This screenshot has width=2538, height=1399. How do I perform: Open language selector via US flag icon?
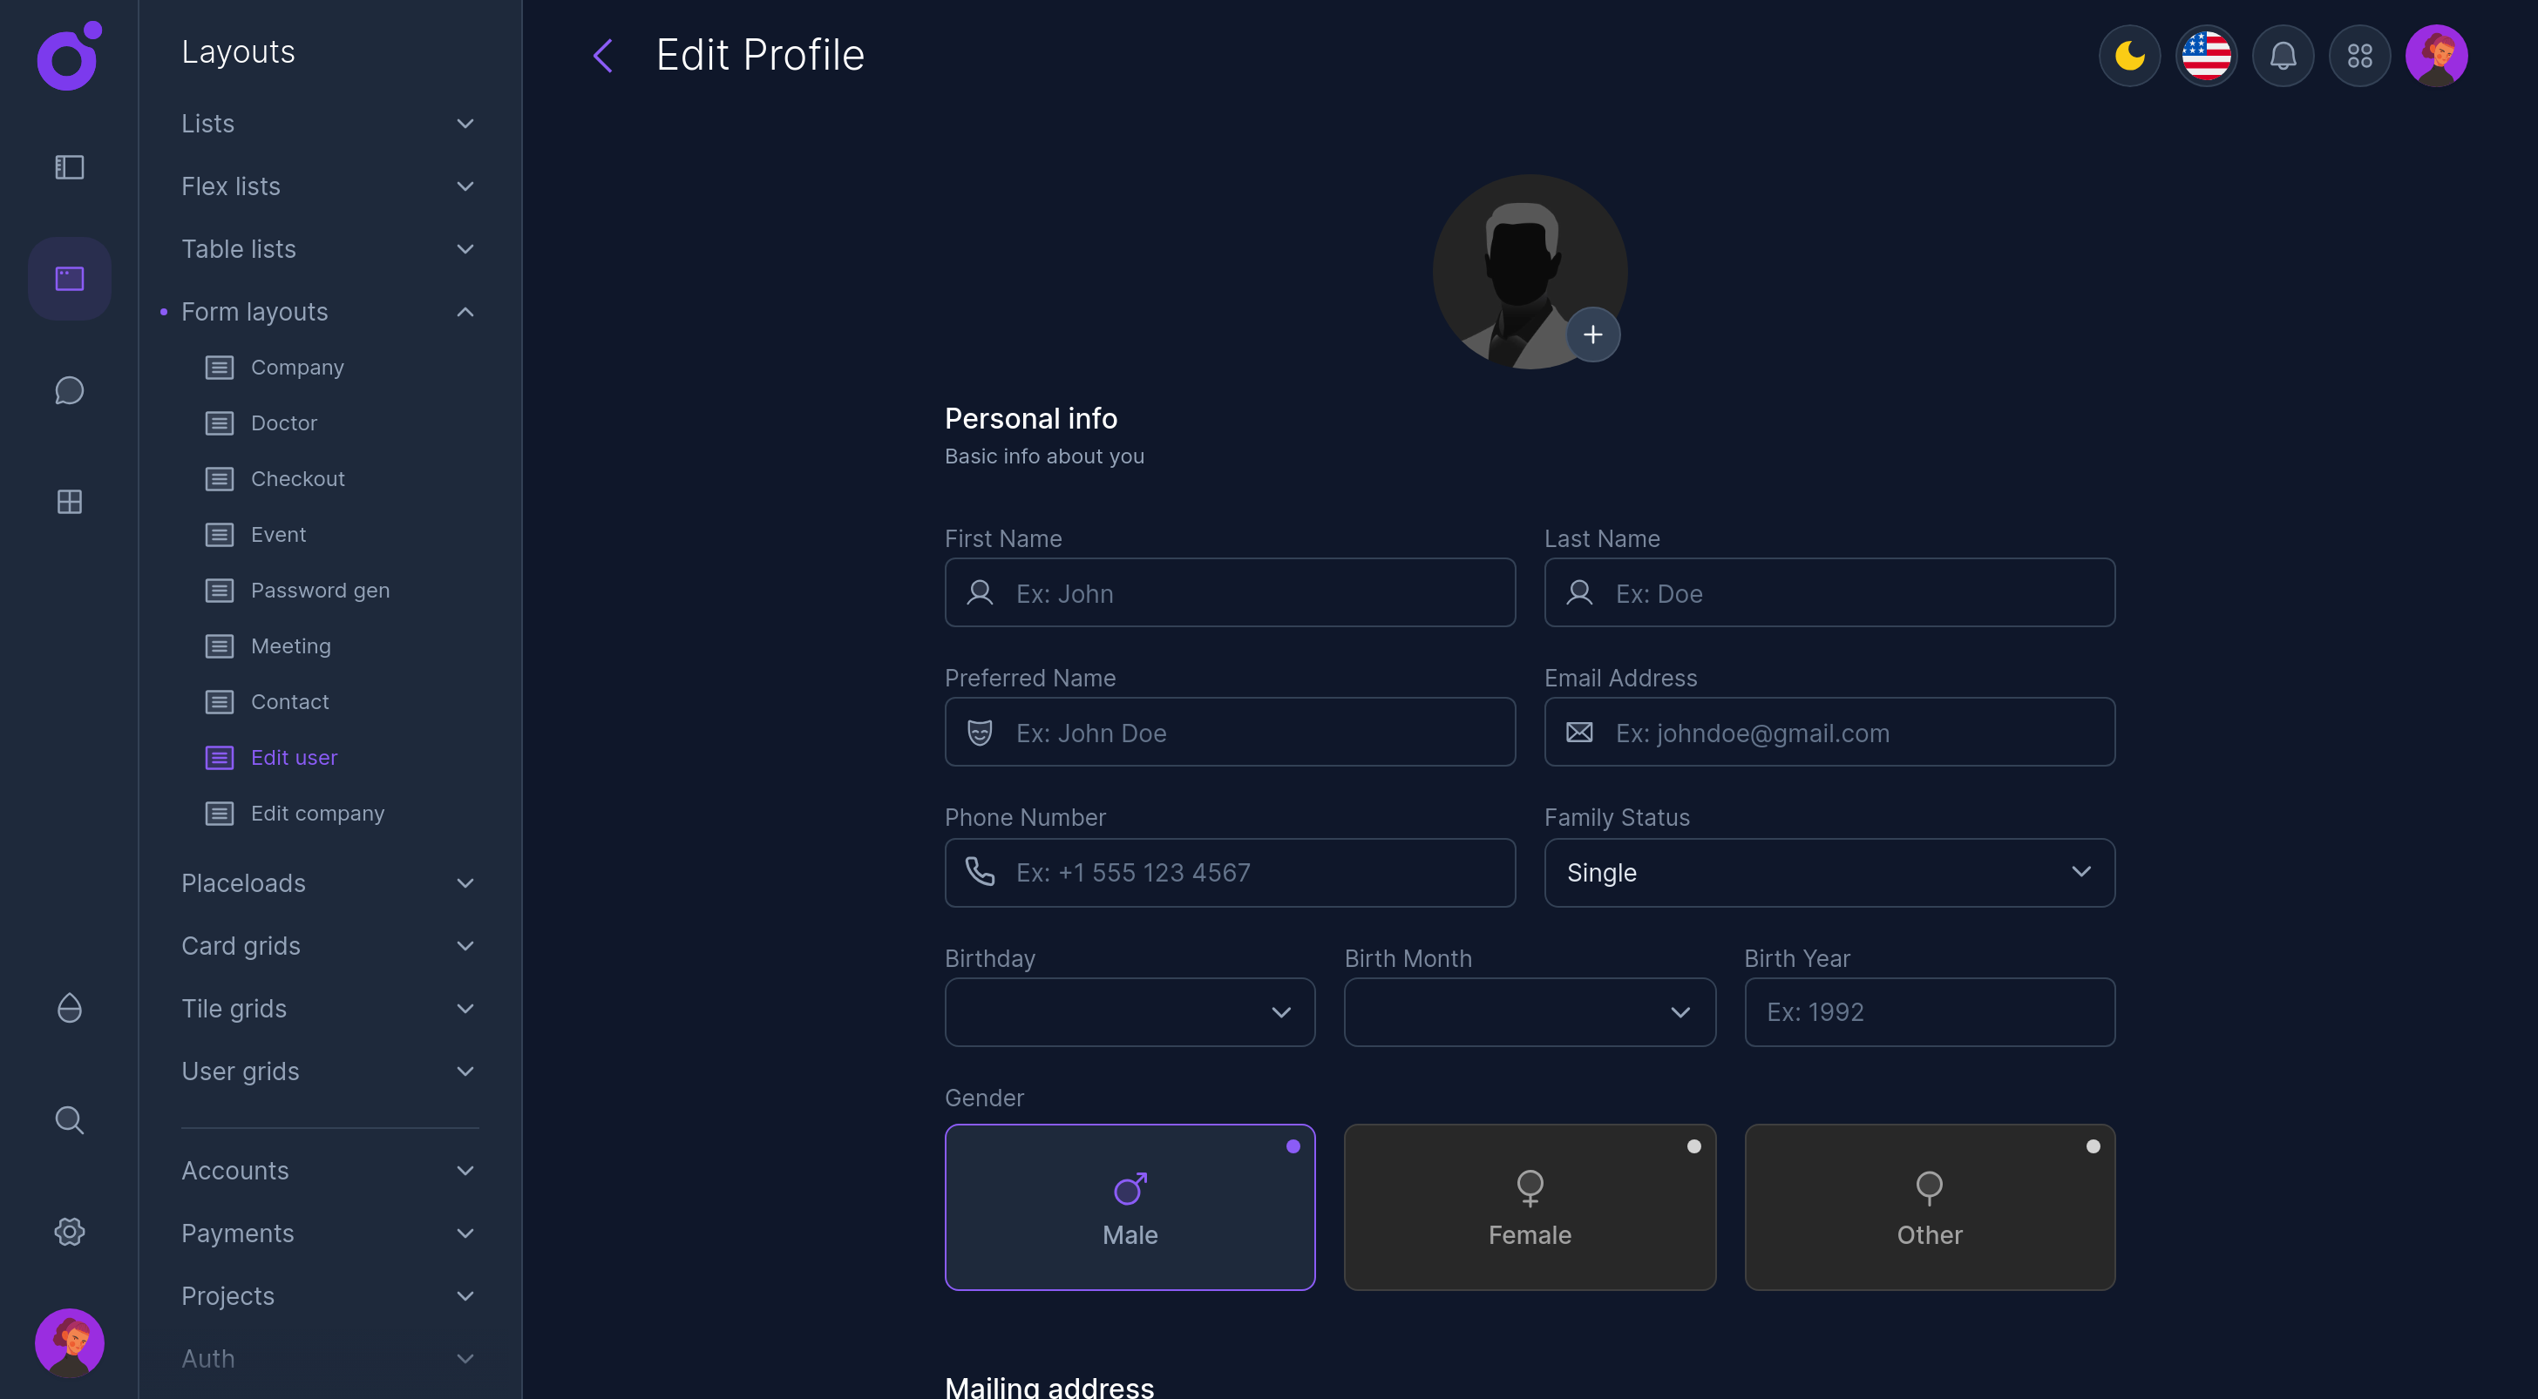click(x=2206, y=55)
